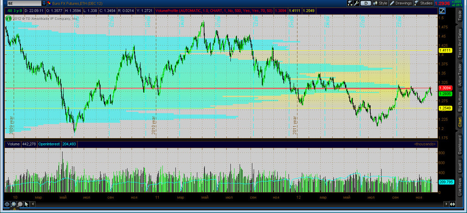The image size is (467, 213).
Task: Open the Level II side tab
Action: pyautogui.click(x=460, y=167)
